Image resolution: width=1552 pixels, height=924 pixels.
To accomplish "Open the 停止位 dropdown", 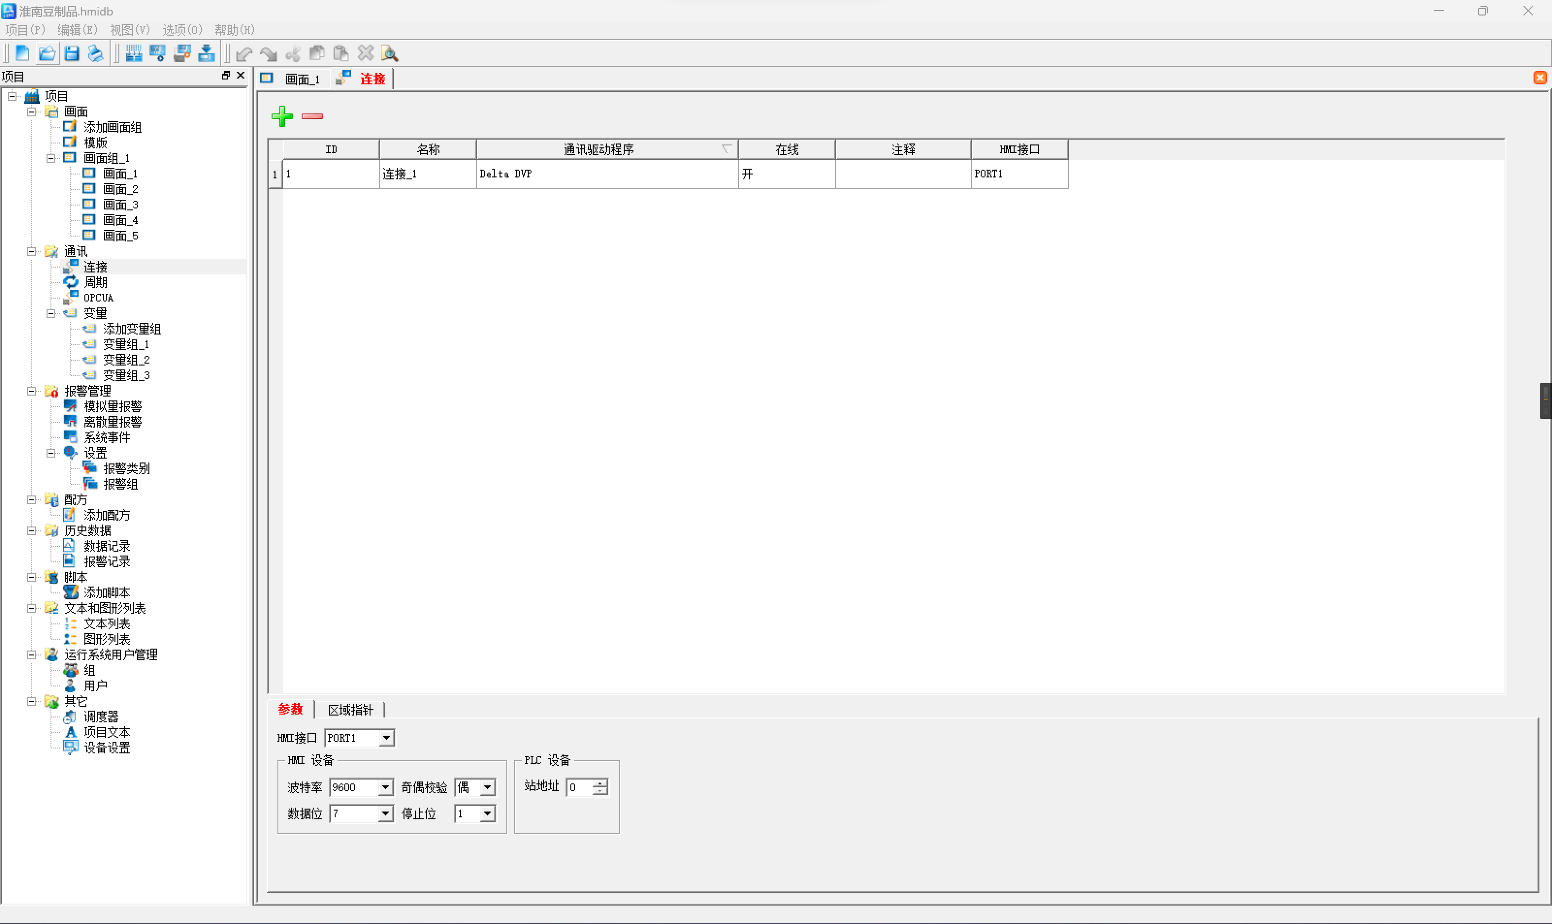I will click(x=487, y=813).
